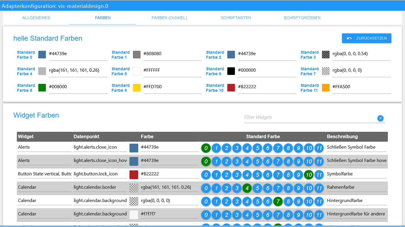Open the white swatch of Standard Farbe 5

click(x=137, y=71)
